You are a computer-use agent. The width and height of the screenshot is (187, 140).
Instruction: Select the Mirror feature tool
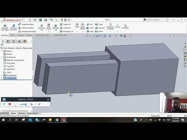[x=99, y=31]
